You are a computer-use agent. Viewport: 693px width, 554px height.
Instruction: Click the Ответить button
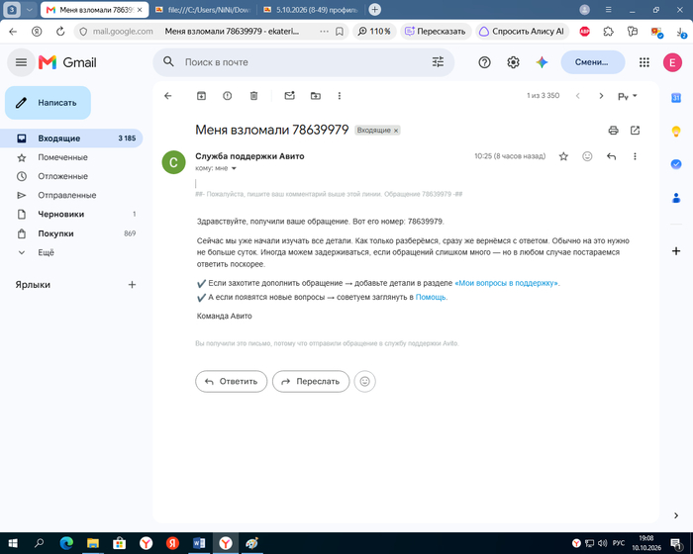(231, 381)
